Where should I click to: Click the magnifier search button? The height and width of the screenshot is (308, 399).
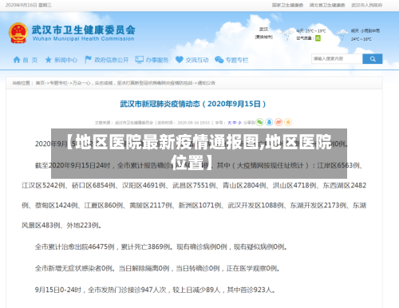[373, 59]
